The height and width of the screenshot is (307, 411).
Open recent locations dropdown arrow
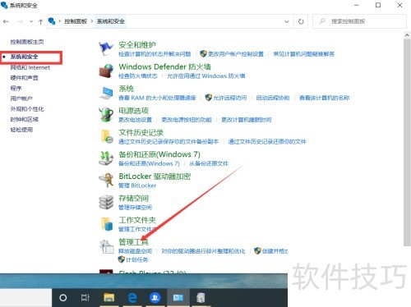click(x=31, y=21)
